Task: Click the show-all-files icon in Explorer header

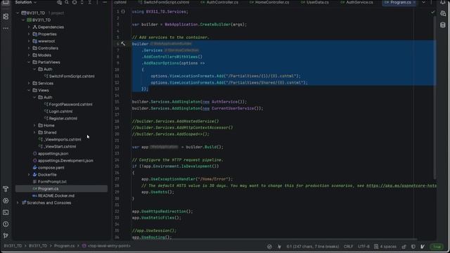Action: pos(59,2)
